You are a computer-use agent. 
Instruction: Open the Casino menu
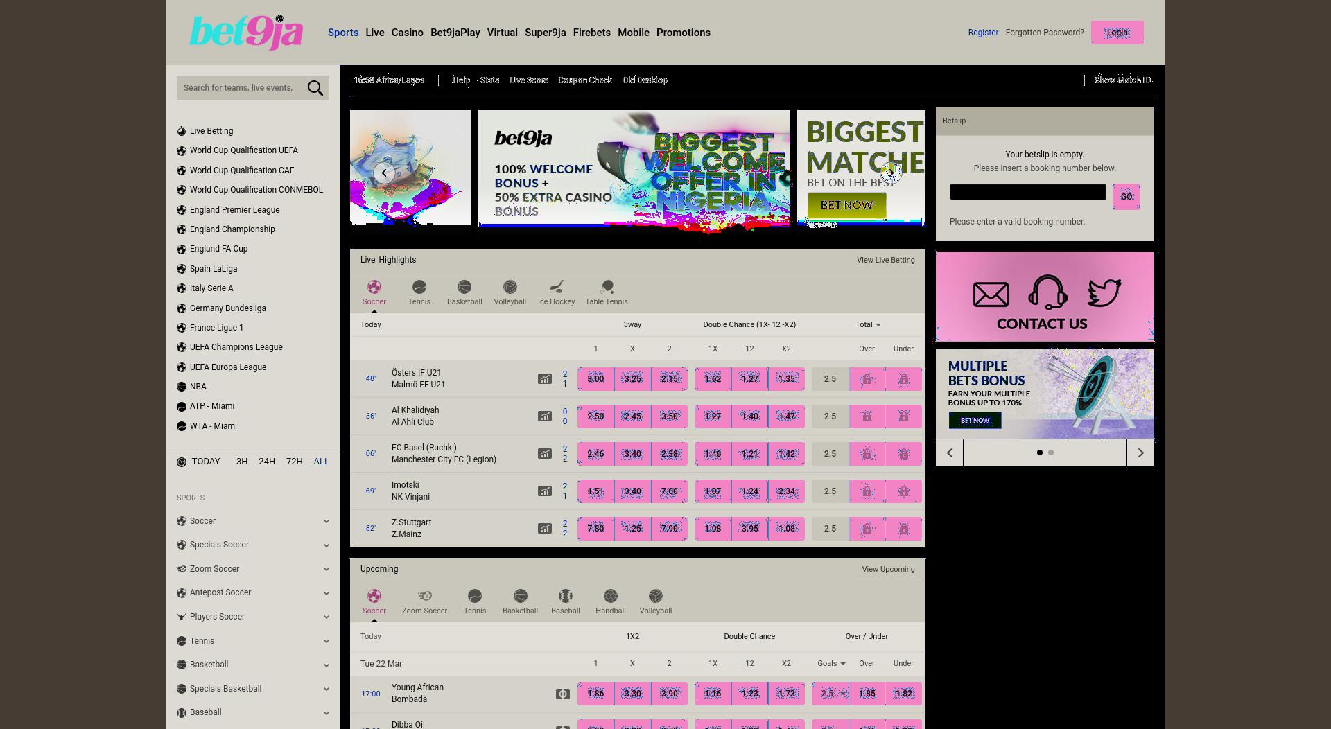point(408,33)
